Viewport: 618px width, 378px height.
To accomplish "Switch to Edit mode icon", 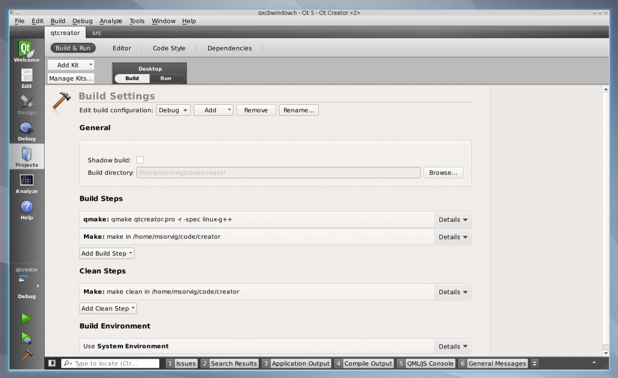I will (27, 78).
